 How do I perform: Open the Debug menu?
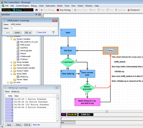(x=34, y=6)
